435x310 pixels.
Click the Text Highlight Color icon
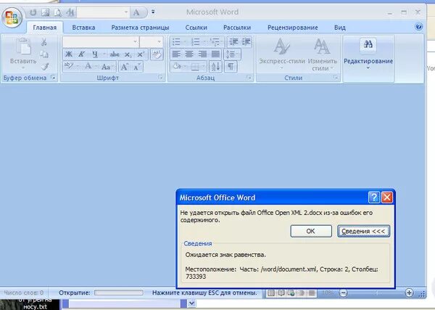[68, 66]
